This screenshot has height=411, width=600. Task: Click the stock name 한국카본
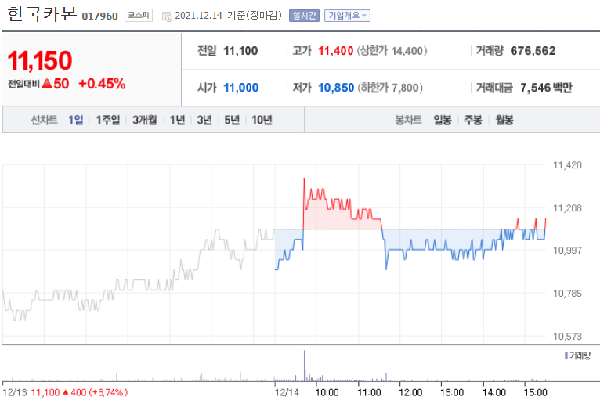42,14
